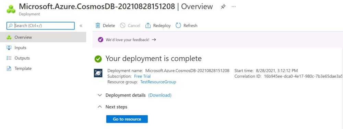Image resolution: width=343 pixels, height=129 pixels.
Task: Click the search magnifier icon
Action: coord(10,26)
